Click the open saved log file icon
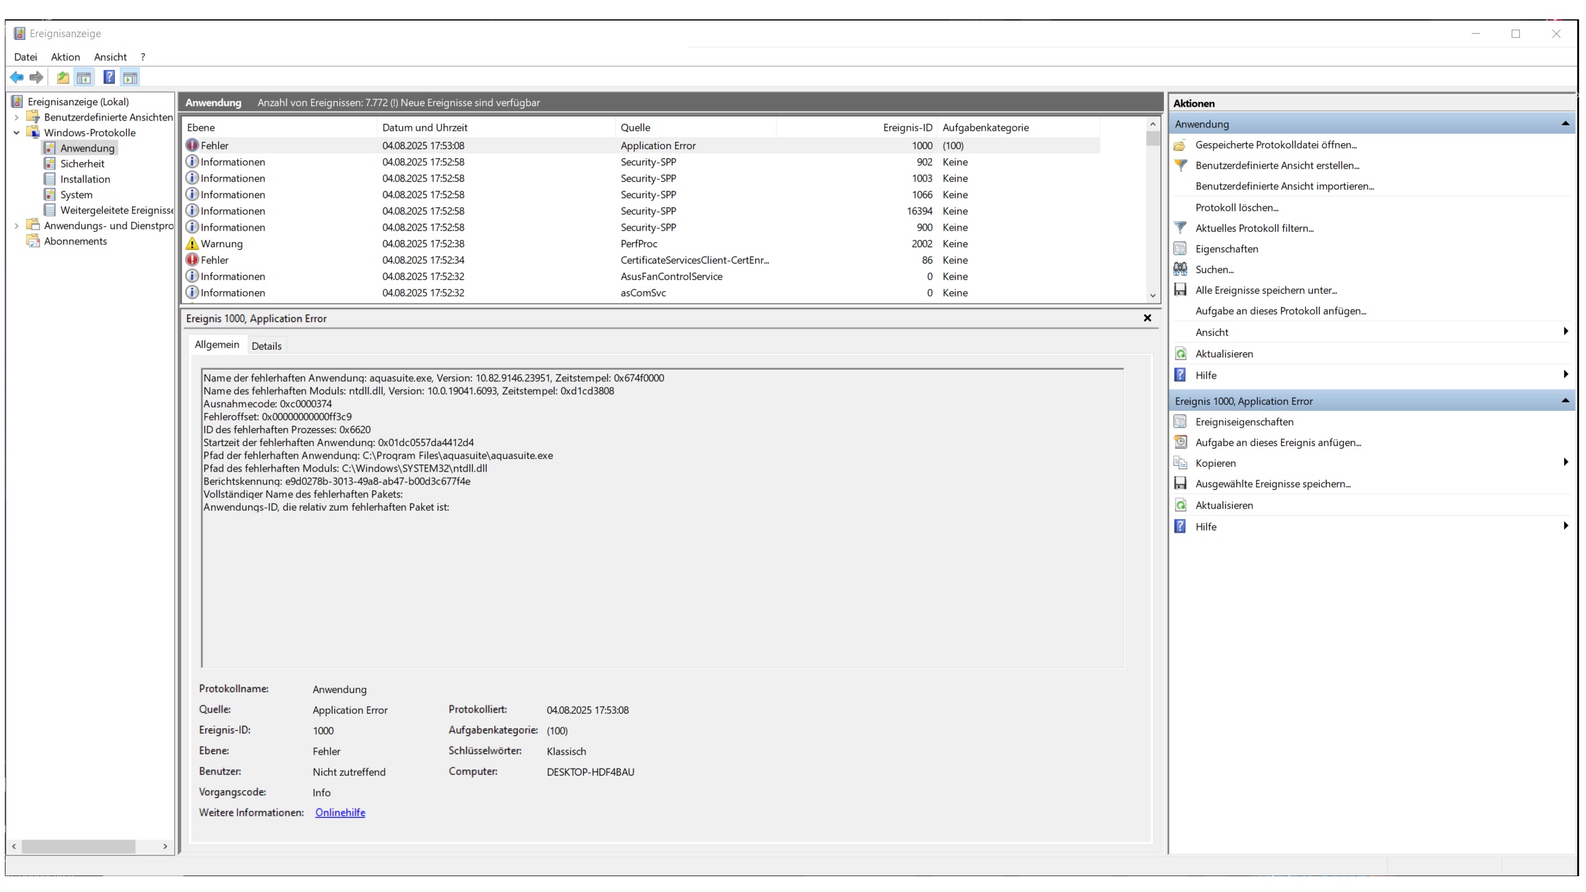The width and height of the screenshot is (1586, 892). (1180, 145)
